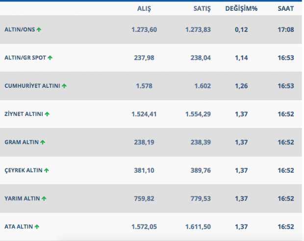This screenshot has height=241, width=304.
Task: Select the ÇEYREK ALTIN label
Action: tap(24, 170)
